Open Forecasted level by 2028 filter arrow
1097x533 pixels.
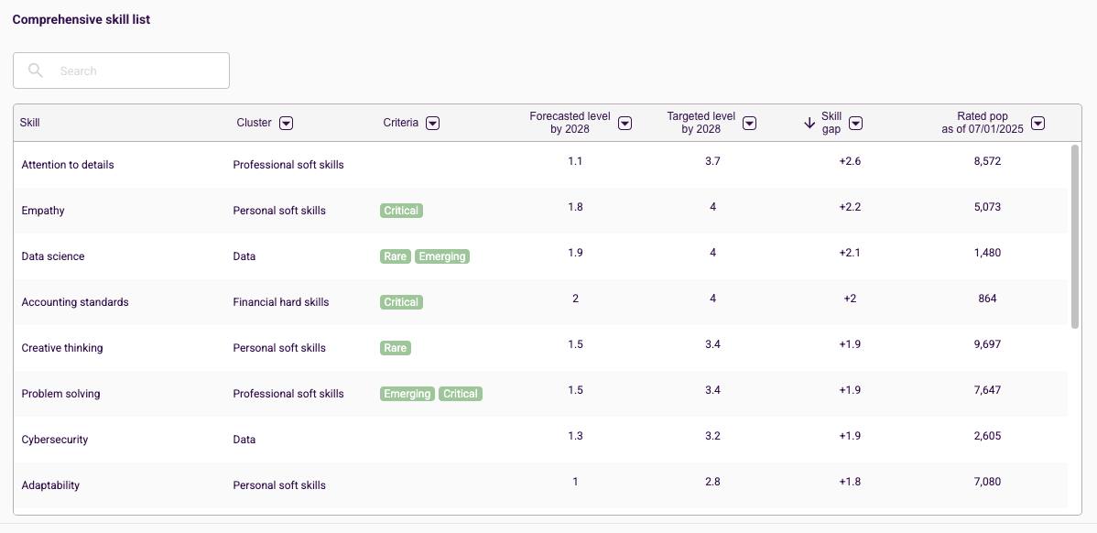pyautogui.click(x=625, y=123)
